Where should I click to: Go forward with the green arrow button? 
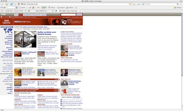pyautogui.click(x=6, y=4)
